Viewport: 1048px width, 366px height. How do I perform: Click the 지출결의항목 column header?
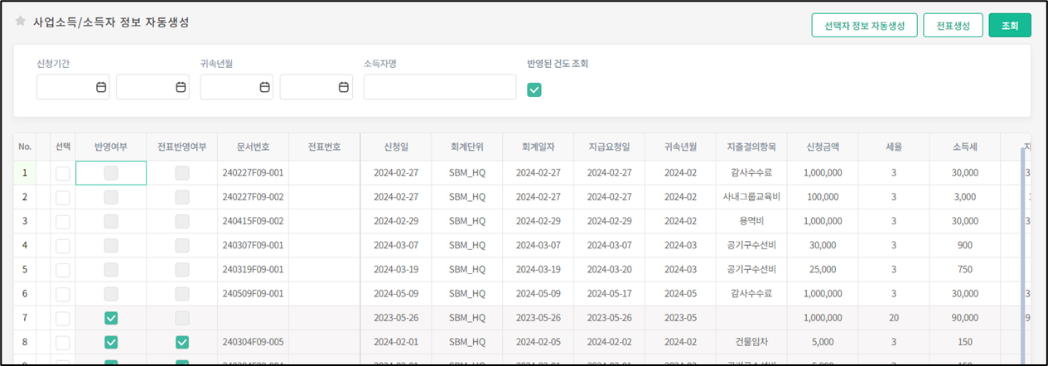click(751, 147)
